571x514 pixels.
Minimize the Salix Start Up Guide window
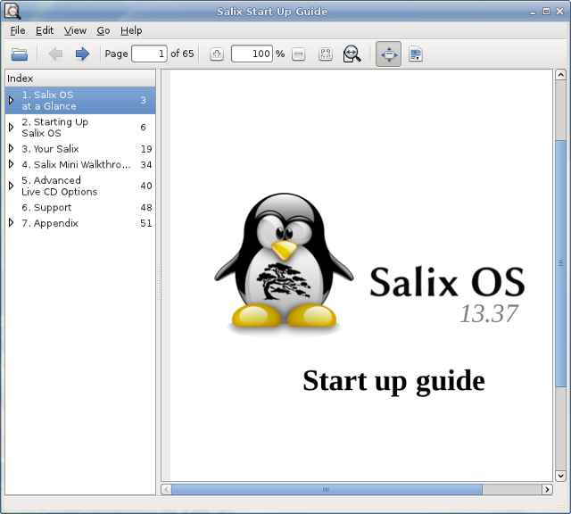[x=533, y=12]
